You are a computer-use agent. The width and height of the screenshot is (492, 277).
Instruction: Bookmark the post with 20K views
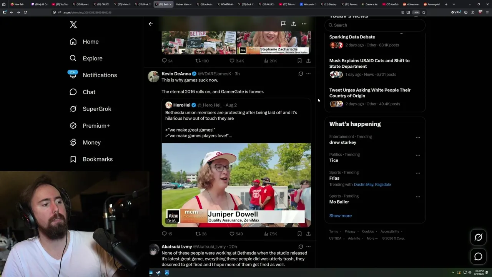(x=299, y=61)
